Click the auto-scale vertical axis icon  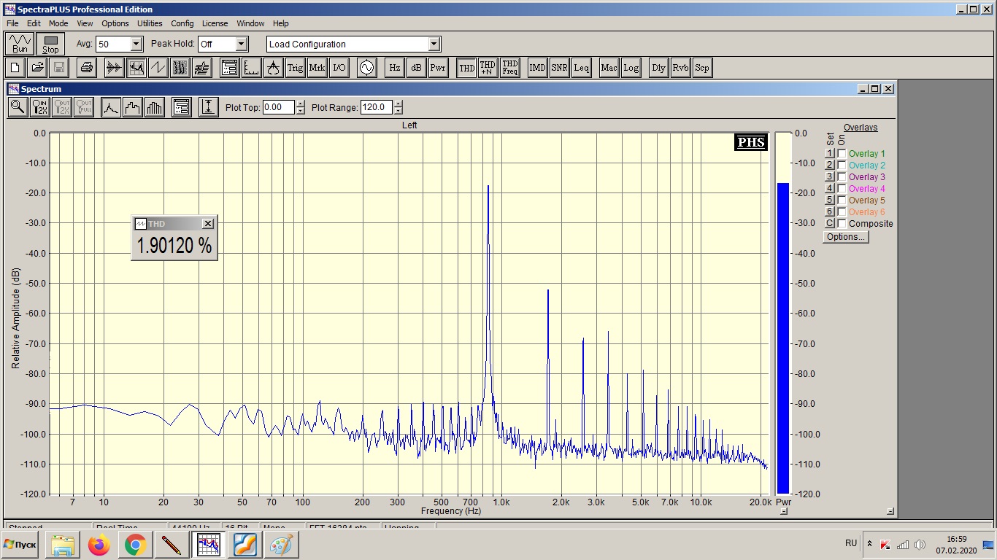pyautogui.click(x=209, y=107)
